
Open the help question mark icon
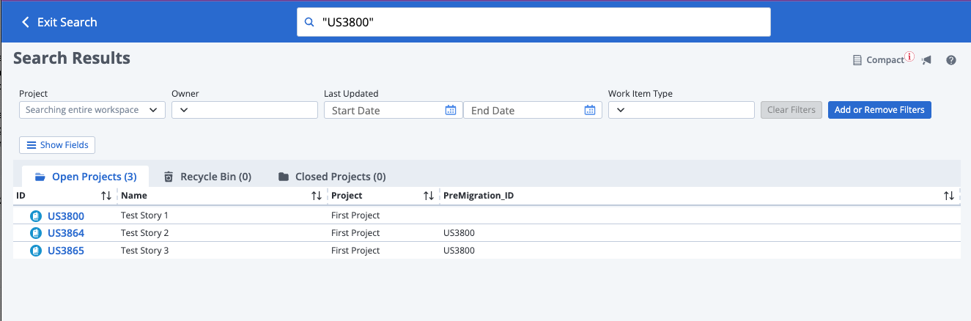pyautogui.click(x=951, y=60)
